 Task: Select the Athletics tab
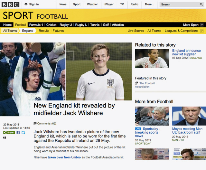(x=118, y=25)
